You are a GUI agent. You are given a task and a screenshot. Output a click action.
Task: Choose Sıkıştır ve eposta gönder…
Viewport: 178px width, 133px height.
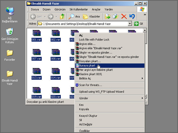point(110,53)
